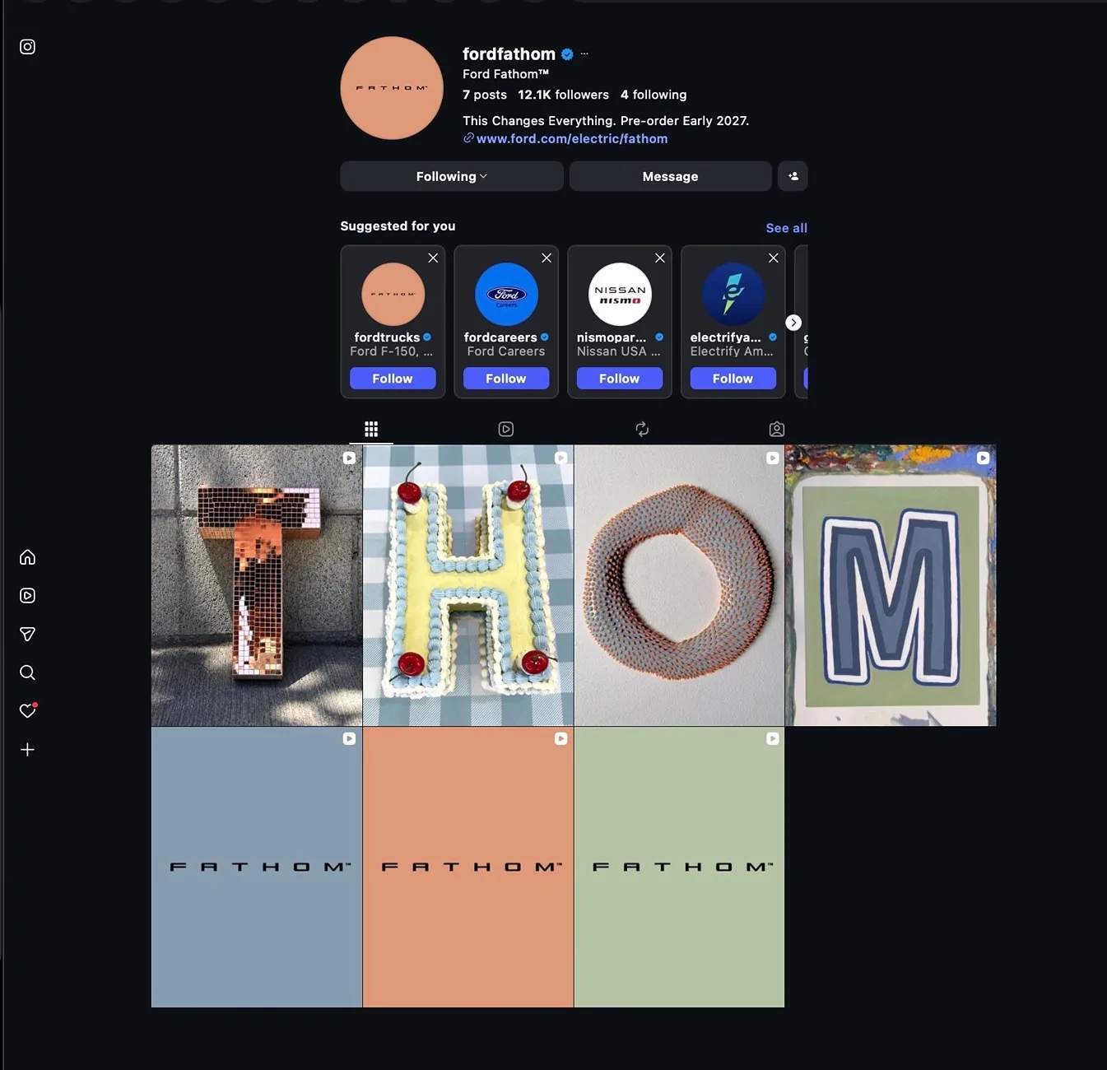Click the fordcareers username text
This screenshot has height=1070, width=1107.
tap(500, 337)
